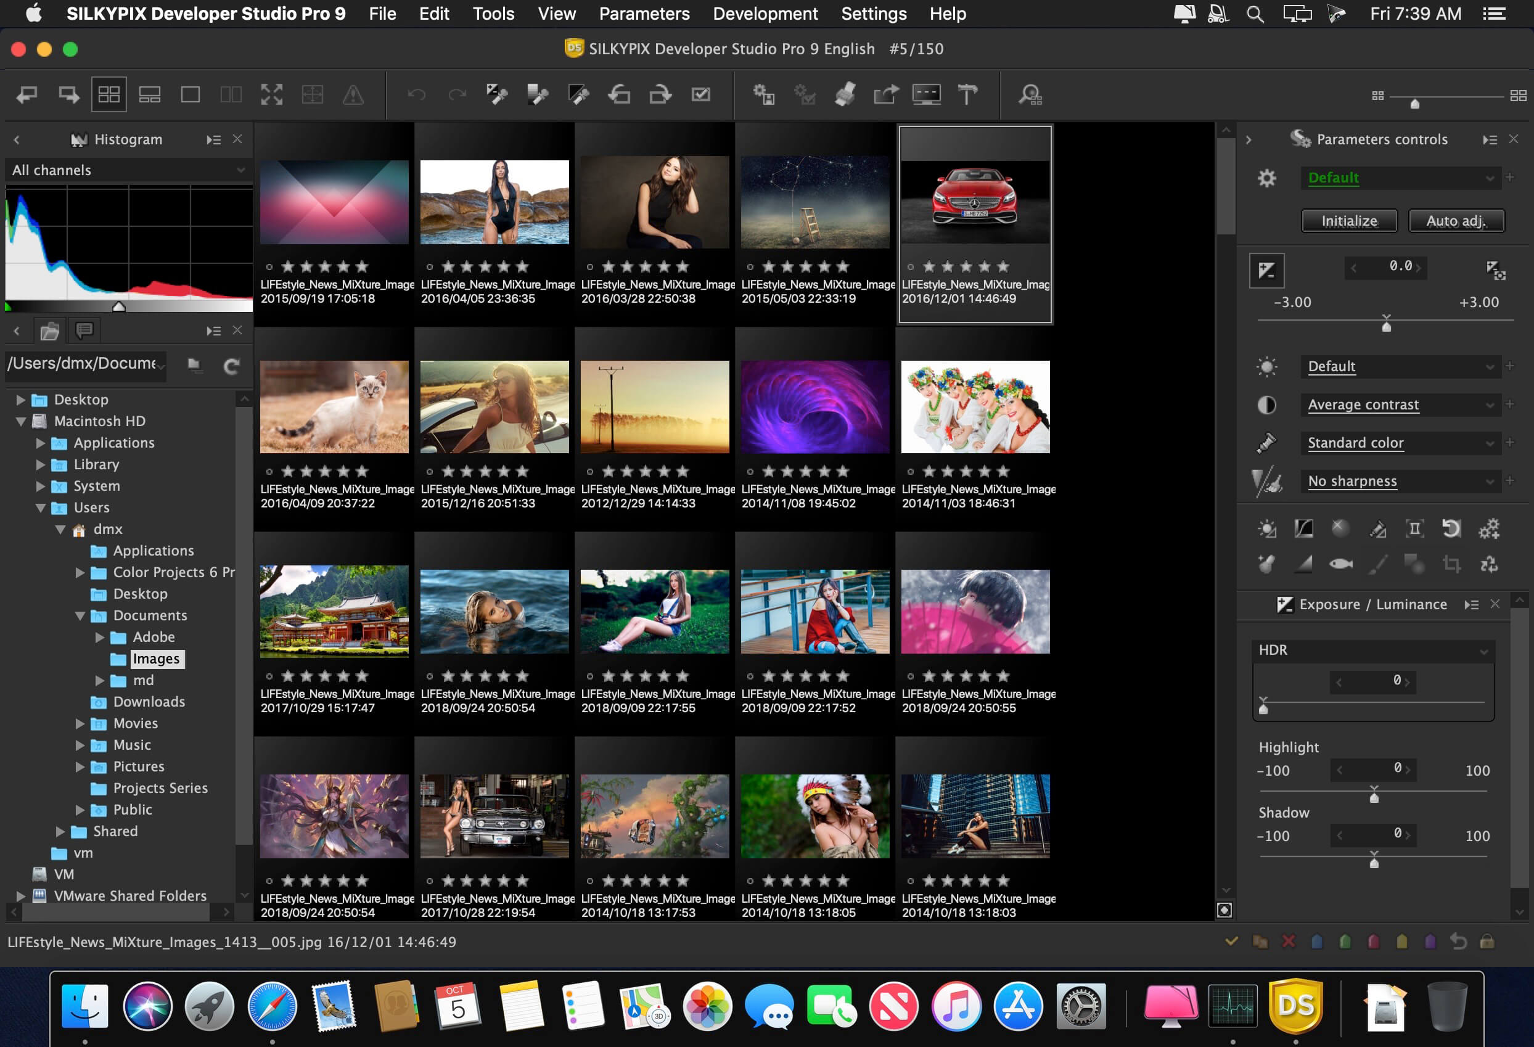The image size is (1534, 1047).
Task: Open the Parameters menu
Action: click(x=642, y=13)
